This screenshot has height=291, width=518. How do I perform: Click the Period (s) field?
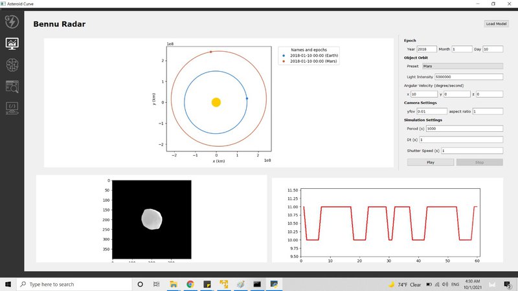click(464, 129)
